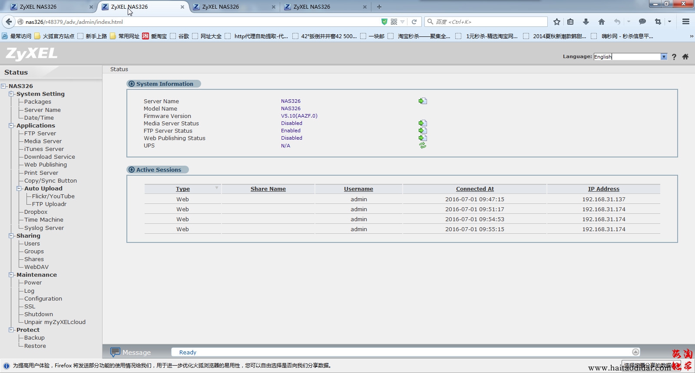This screenshot has height=373, width=695.
Task: Click the ZyXEL home icon
Action: 685,57
